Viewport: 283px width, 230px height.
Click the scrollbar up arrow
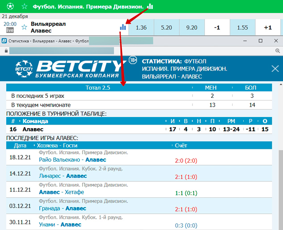pyautogui.click(x=281, y=84)
